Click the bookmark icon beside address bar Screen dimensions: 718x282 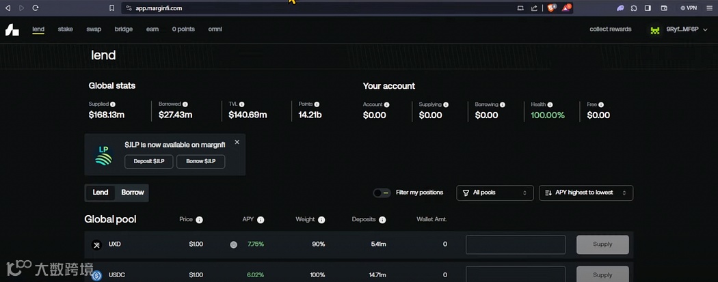click(111, 8)
